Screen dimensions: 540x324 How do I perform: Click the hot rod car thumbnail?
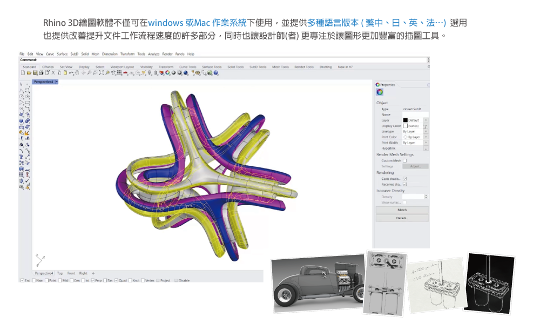point(316,283)
